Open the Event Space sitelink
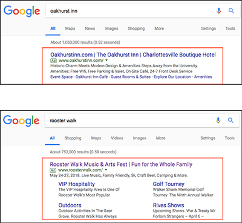Screen dimensions: 242x223 (61, 77)
